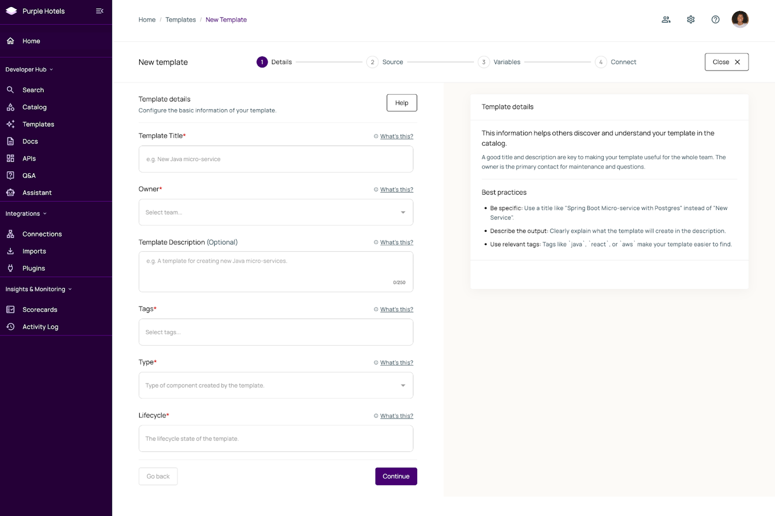Focus the Template Description text area
Viewport: 775px width, 516px height.
click(276, 272)
